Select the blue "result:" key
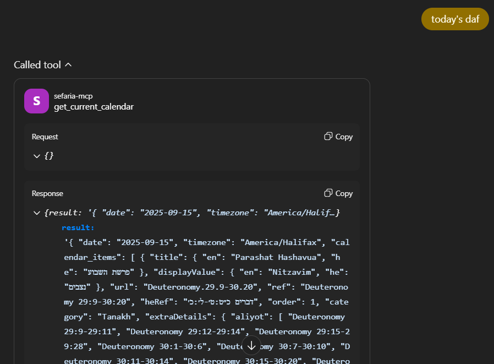The height and width of the screenshot is (364, 494). coord(78,228)
